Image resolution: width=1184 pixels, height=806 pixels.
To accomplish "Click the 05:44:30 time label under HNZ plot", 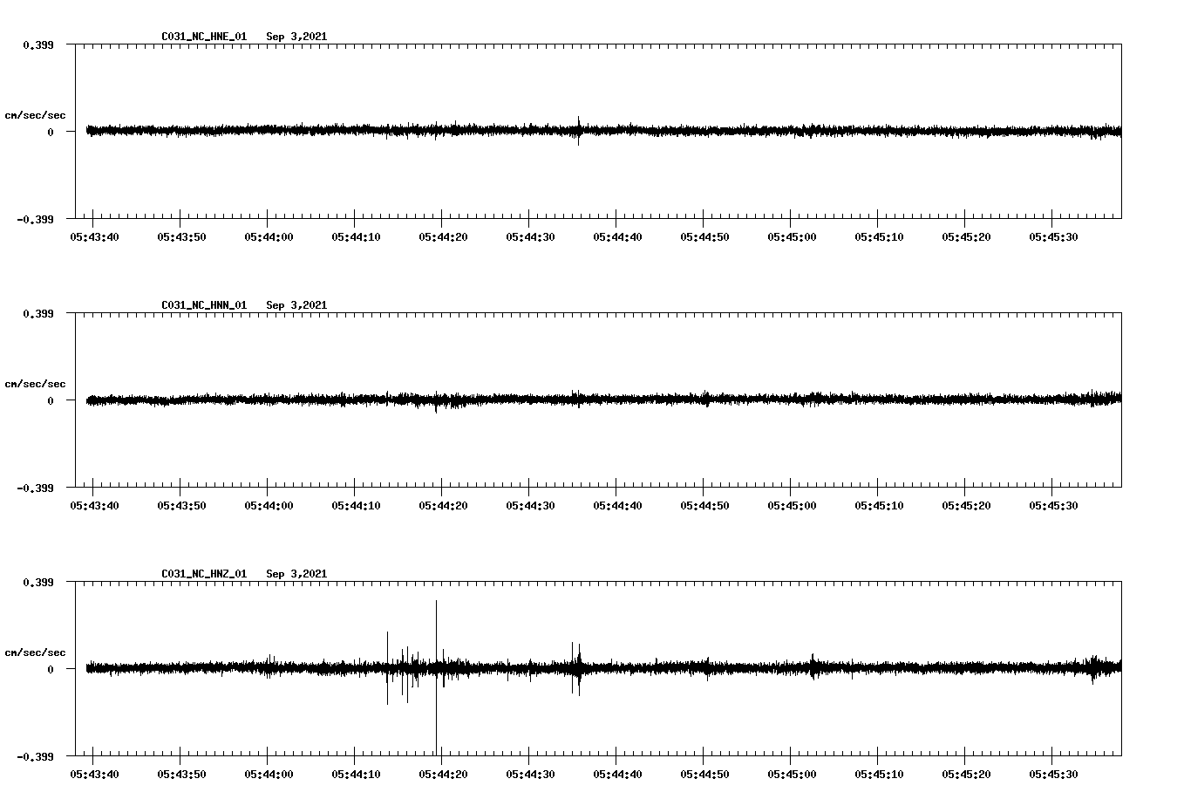I will tap(530, 775).
